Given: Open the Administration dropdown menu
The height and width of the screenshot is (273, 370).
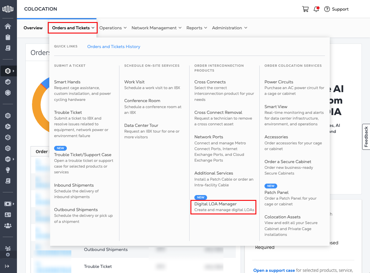Looking at the screenshot, I should (x=229, y=28).
